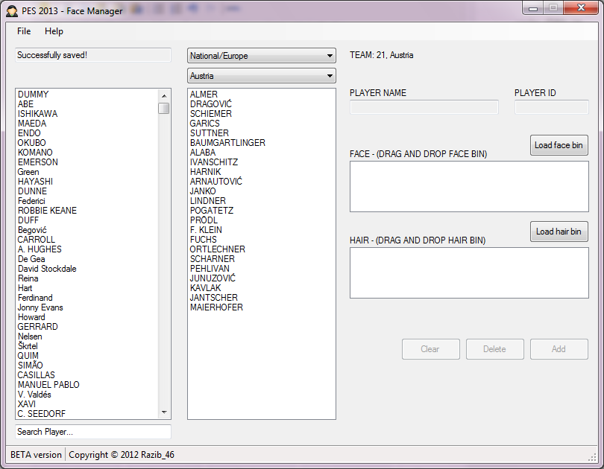Select SCHARNER in the Austria squad
Viewport: 604px width, 469px height.
[262, 259]
